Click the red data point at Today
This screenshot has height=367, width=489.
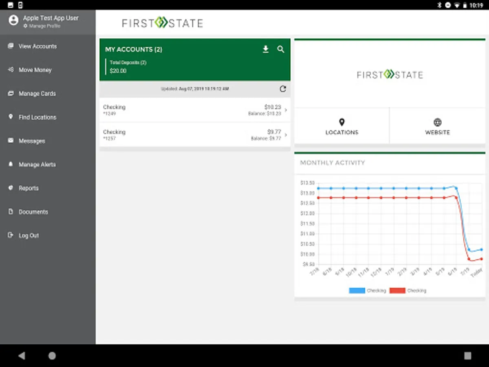pyautogui.click(x=482, y=259)
